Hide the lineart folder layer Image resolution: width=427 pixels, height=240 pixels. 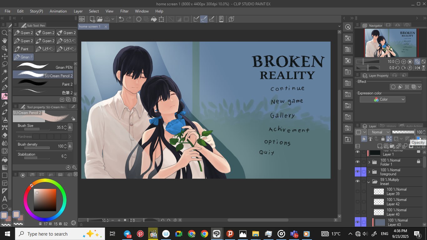click(x=358, y=182)
